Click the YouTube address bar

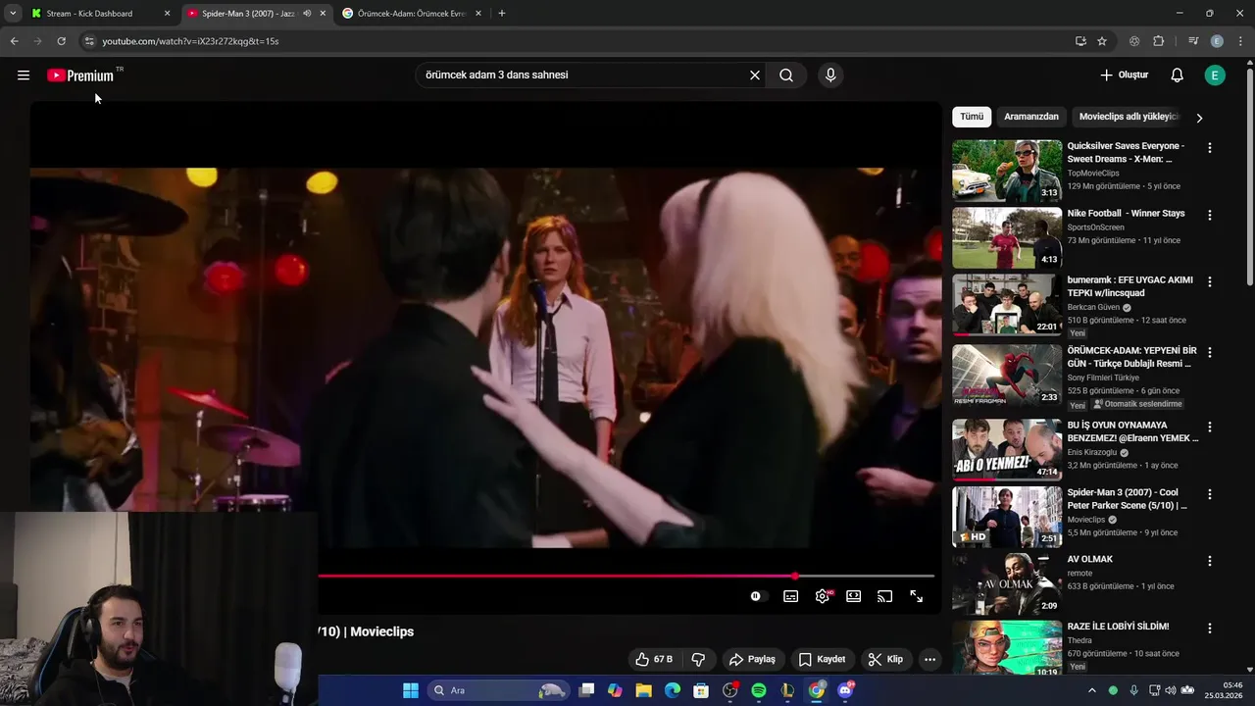[578, 41]
